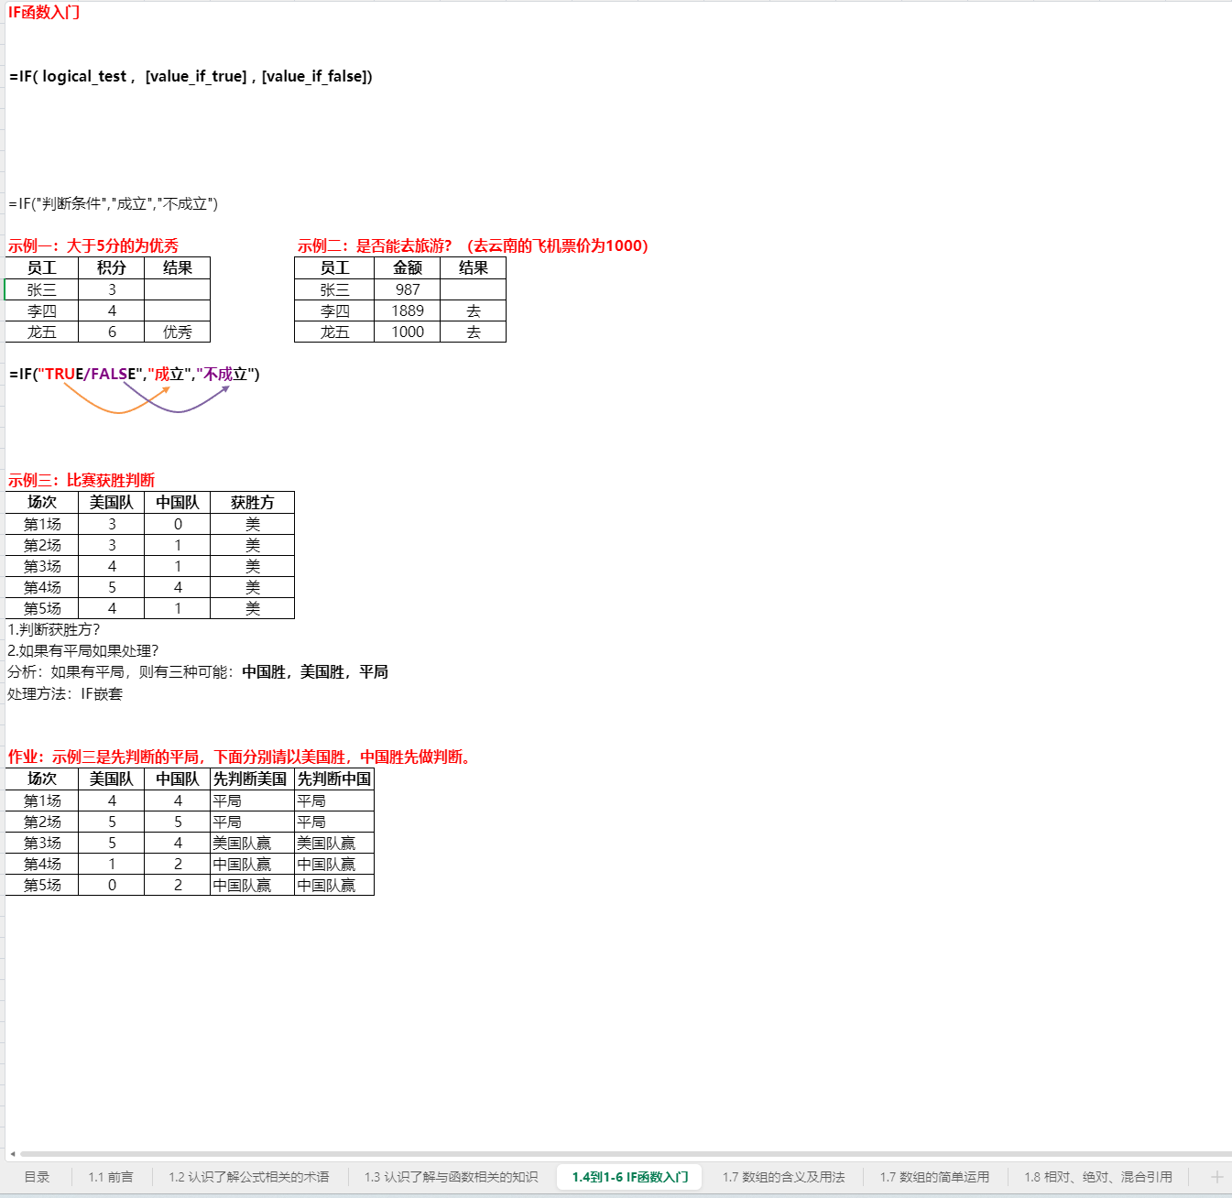The image size is (1232, 1198).
Task: Select the 获胜方 column header cell
Action: (x=252, y=503)
